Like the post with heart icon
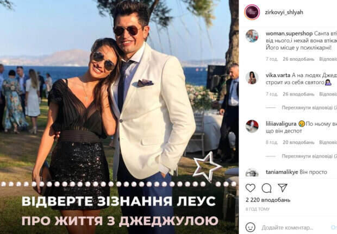This screenshot has width=337, height=234. (x=250, y=188)
